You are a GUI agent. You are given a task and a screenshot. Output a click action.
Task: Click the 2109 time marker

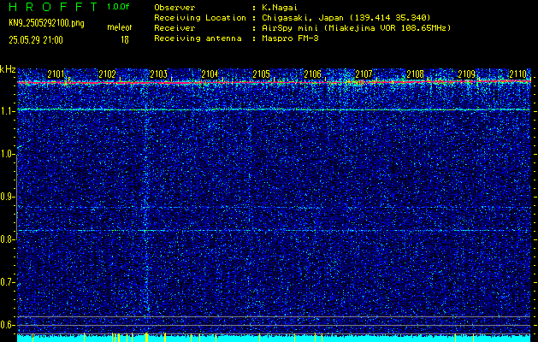[x=467, y=74]
